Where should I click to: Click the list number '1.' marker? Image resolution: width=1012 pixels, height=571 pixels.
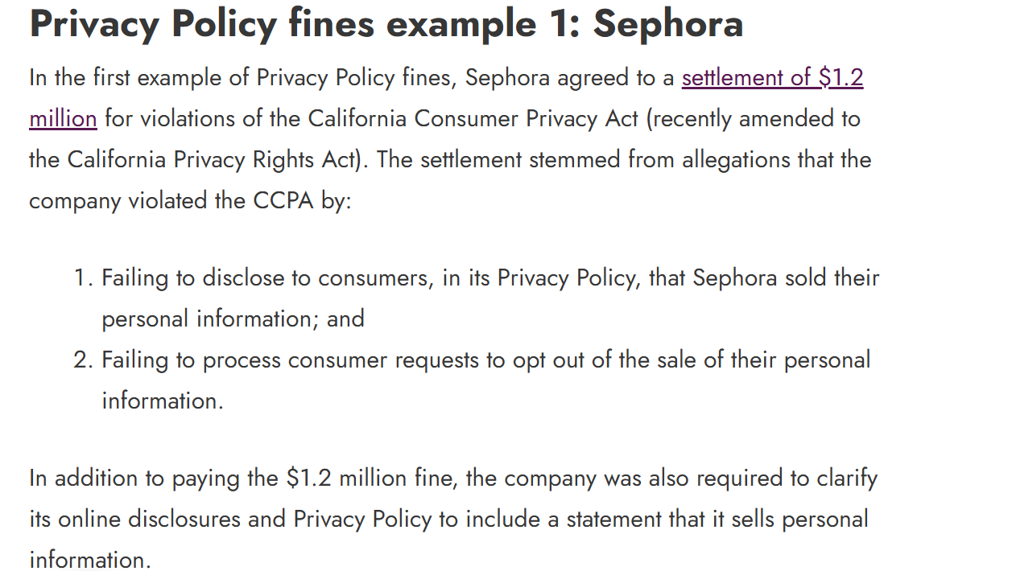83,278
